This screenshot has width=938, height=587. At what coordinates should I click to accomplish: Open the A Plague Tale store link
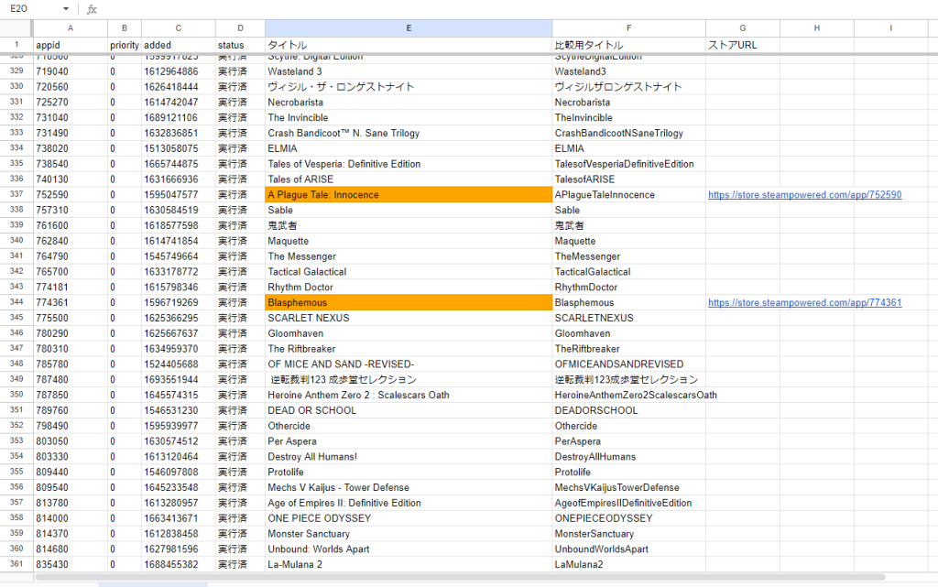click(804, 195)
